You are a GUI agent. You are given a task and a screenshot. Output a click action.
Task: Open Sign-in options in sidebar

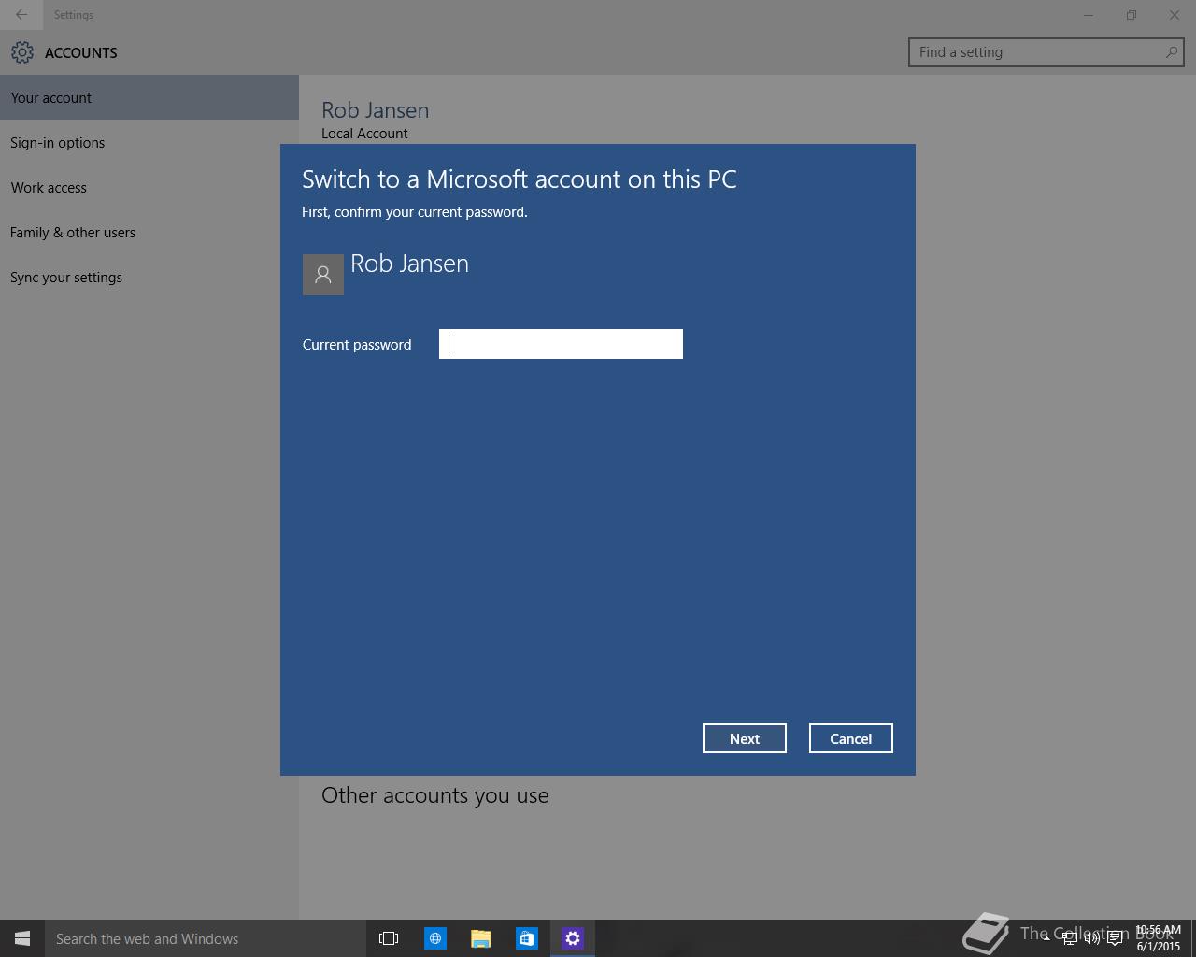[x=149, y=142]
